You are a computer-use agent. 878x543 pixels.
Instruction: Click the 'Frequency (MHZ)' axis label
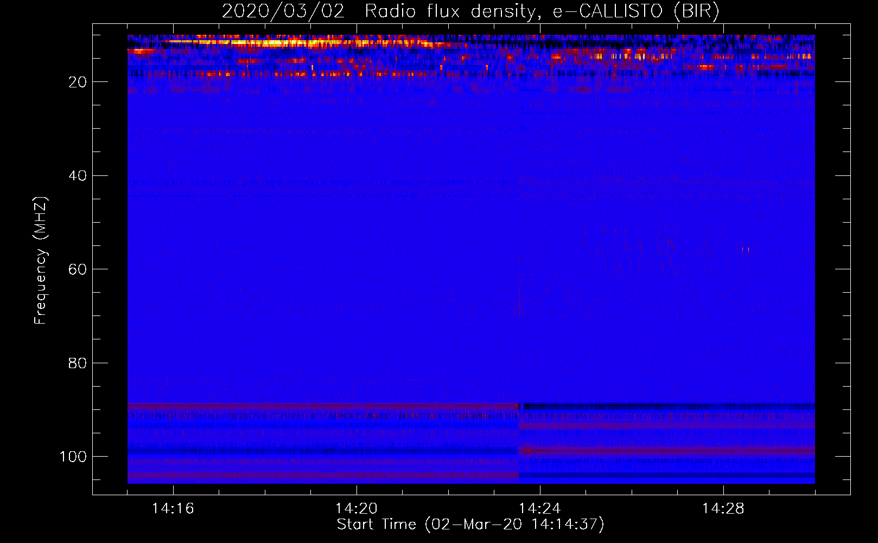[41, 260]
